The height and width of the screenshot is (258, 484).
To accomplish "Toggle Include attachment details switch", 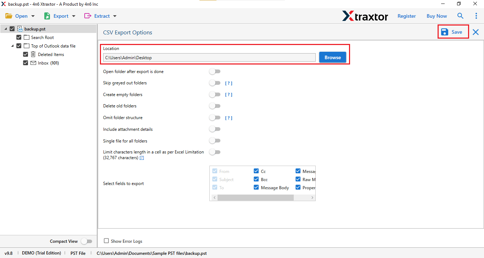I will (215, 129).
